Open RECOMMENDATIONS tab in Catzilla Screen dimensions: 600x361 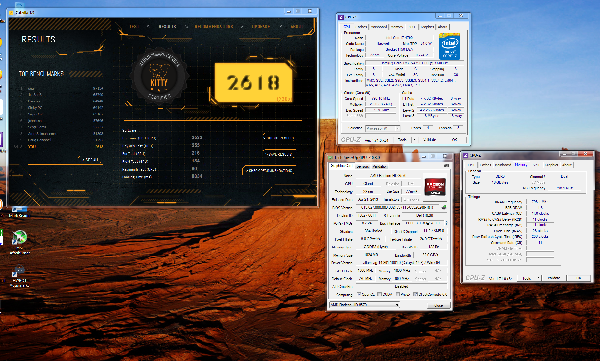tap(214, 27)
